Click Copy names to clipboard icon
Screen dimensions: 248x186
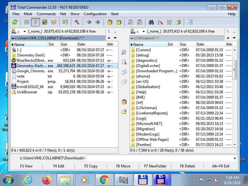click(x=178, y=22)
